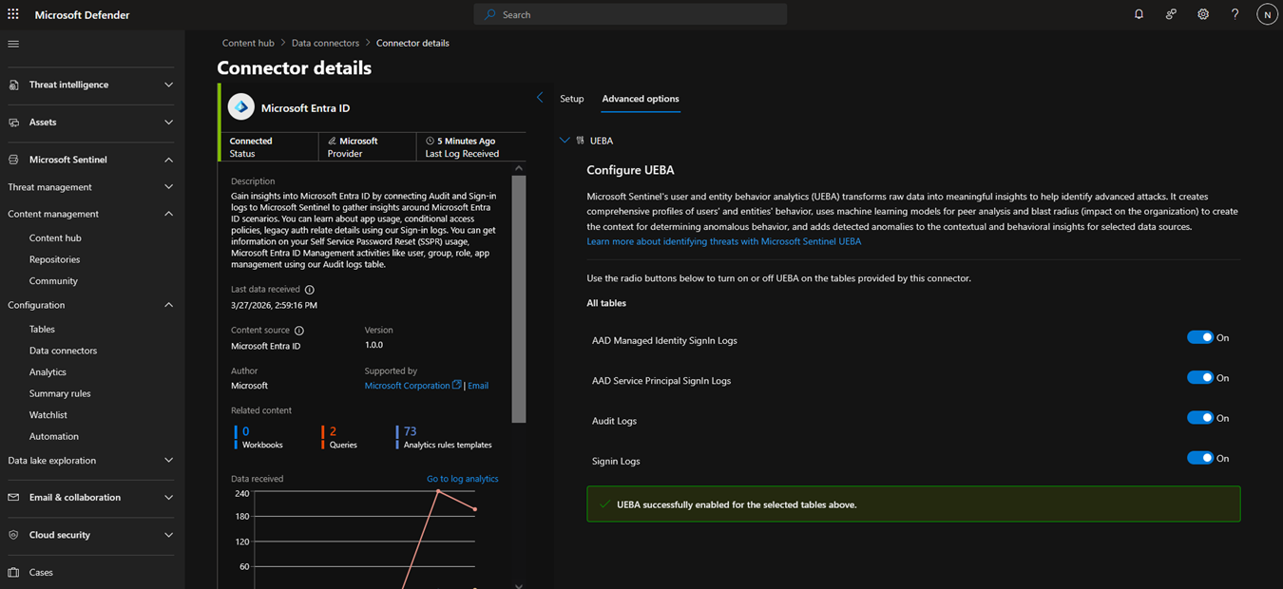Click the Microsoft Sentinel sidebar icon
Viewport: 1283px width, 589px height.
tap(13, 160)
